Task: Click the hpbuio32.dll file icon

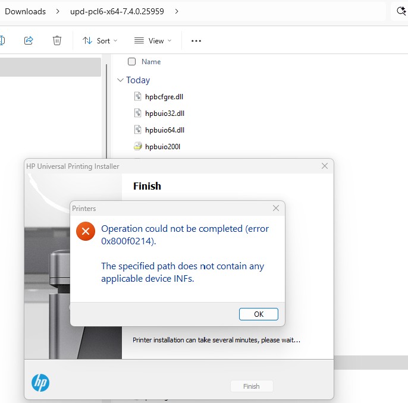Action: [137, 113]
